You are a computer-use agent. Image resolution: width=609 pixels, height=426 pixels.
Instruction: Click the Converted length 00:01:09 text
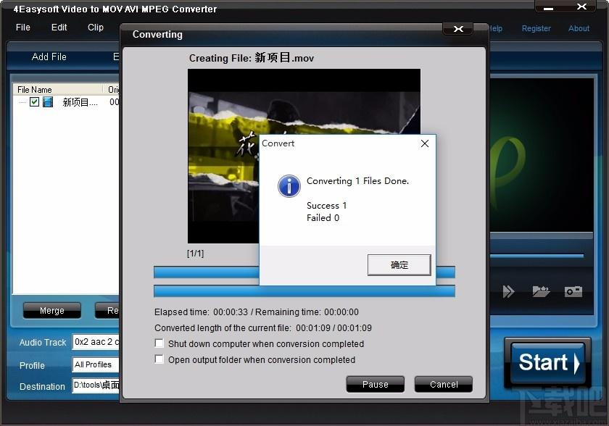pyautogui.click(x=263, y=328)
